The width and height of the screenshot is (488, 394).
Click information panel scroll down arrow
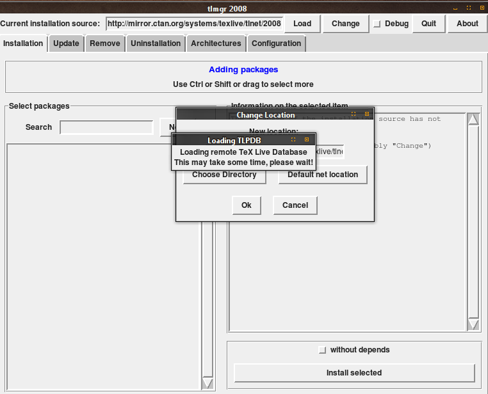[x=473, y=324]
